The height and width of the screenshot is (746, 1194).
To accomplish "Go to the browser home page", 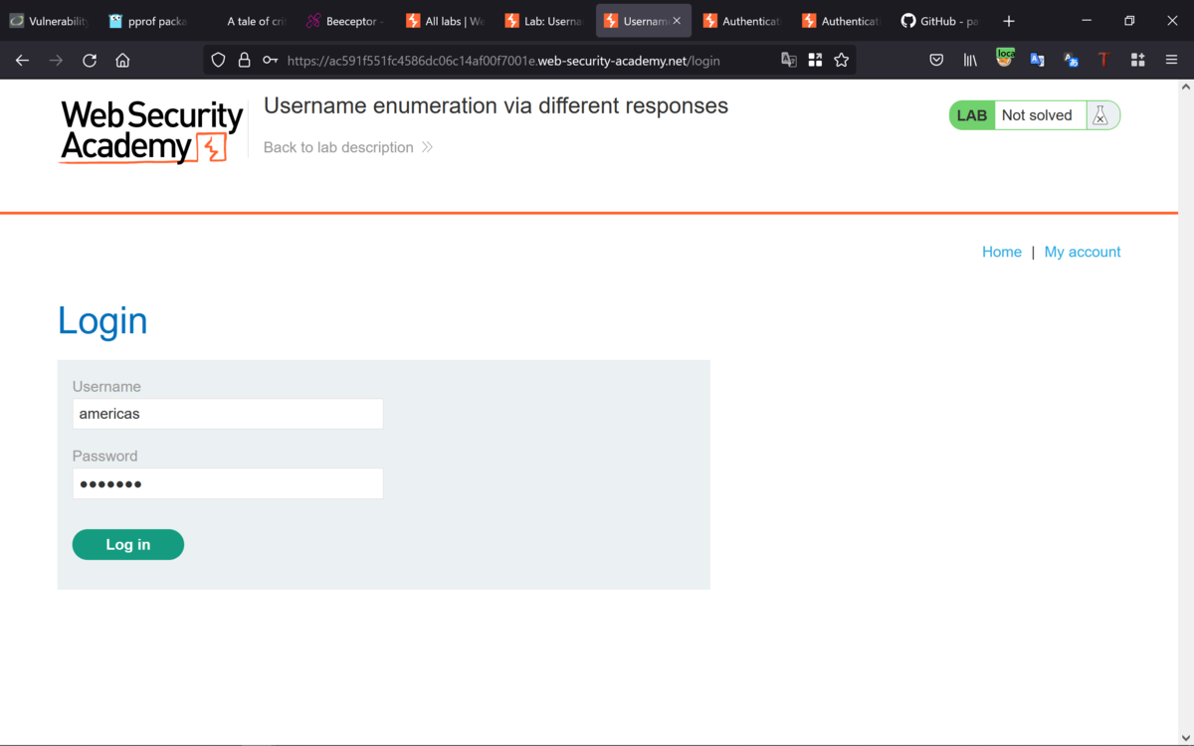I will (x=122, y=61).
